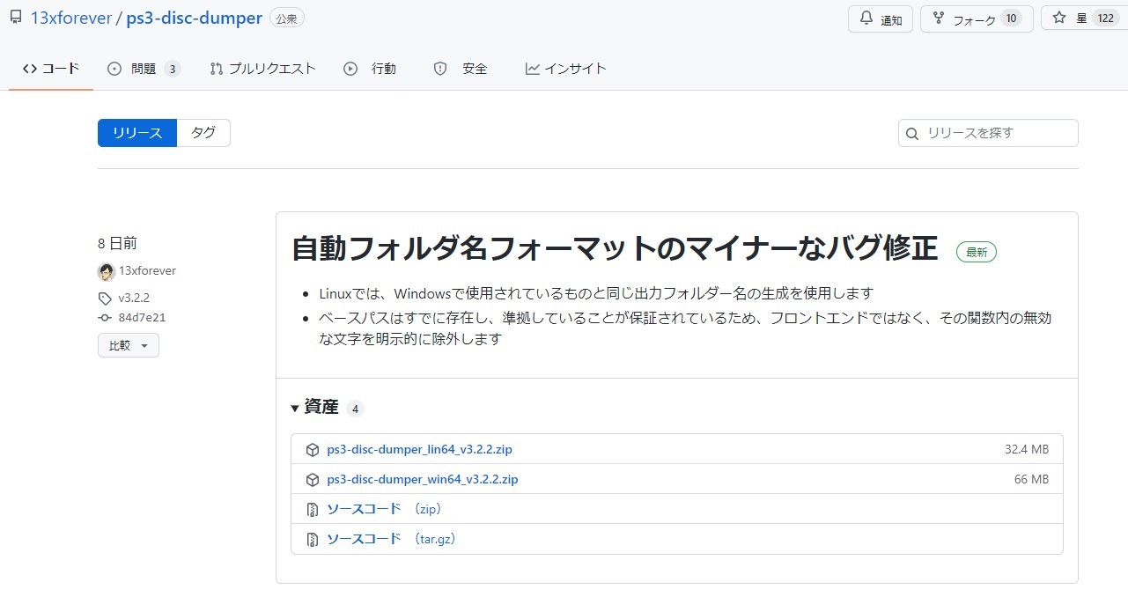The width and height of the screenshot is (1128, 612).
Task: Click the 13xforever avatar image
Action: [x=107, y=271]
